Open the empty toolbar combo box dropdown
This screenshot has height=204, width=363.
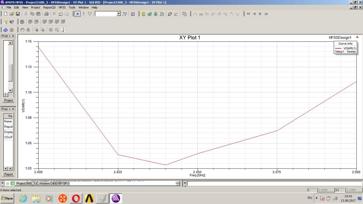(119, 14)
